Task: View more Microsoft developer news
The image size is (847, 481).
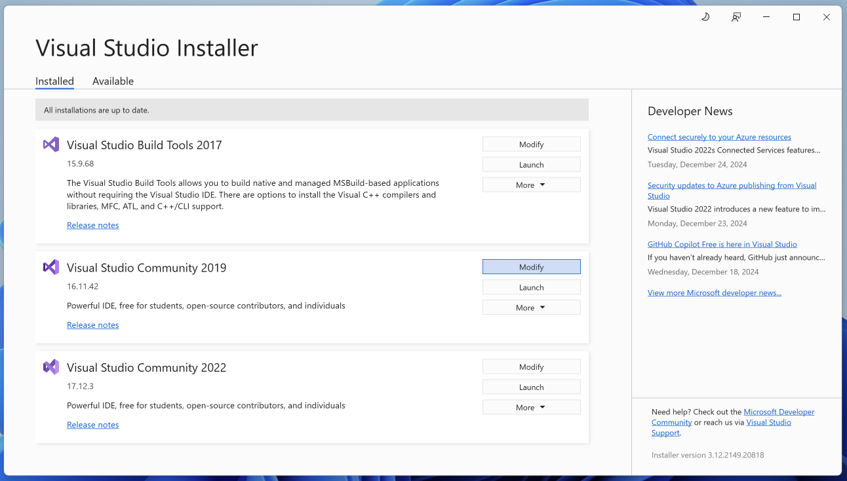Action: [714, 293]
